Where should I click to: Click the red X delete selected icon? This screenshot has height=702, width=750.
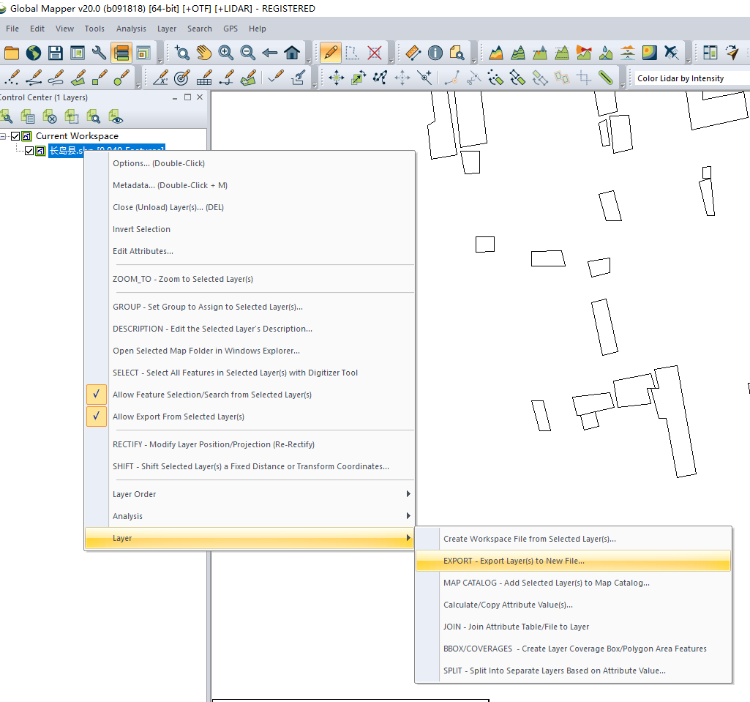point(375,53)
